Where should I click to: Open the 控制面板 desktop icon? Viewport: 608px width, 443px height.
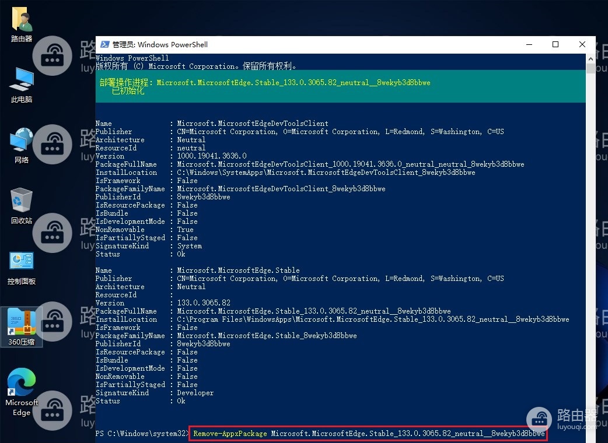click(x=22, y=268)
